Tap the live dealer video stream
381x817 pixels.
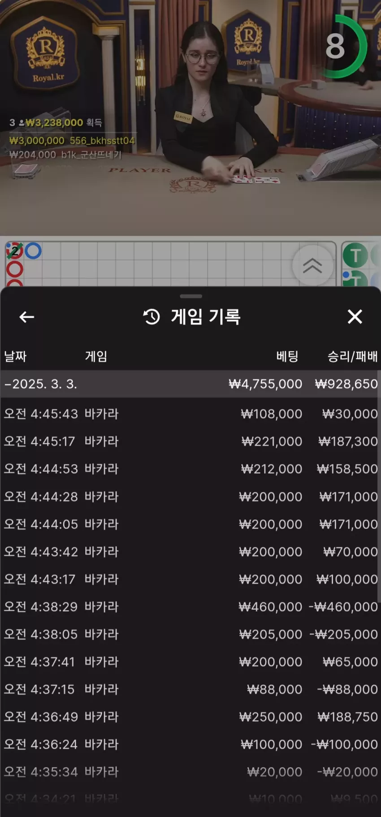[x=190, y=117]
